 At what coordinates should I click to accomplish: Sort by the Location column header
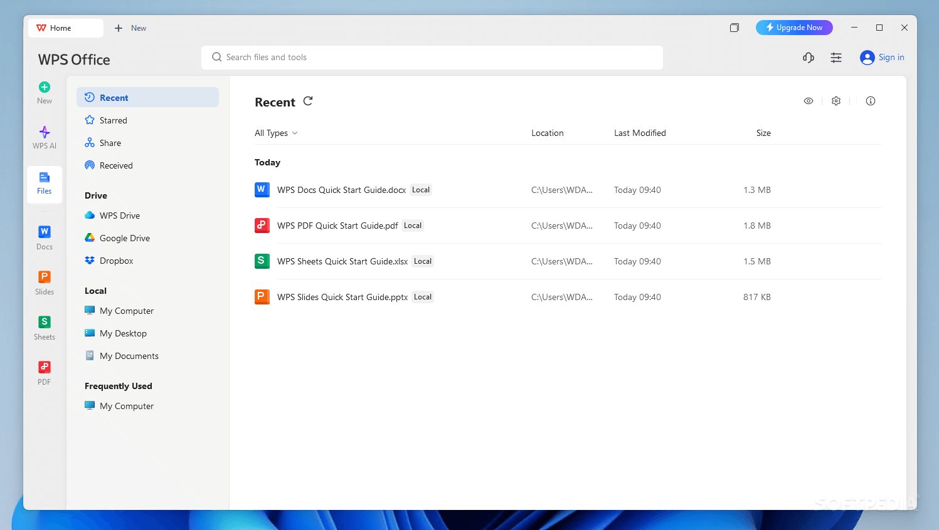548,133
